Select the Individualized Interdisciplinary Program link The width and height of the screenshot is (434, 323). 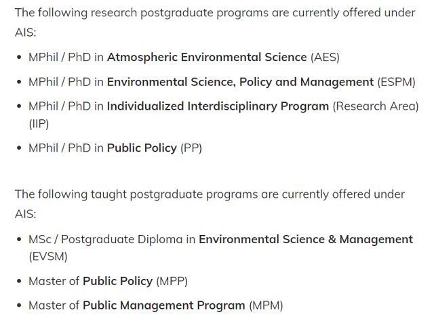tap(218, 106)
